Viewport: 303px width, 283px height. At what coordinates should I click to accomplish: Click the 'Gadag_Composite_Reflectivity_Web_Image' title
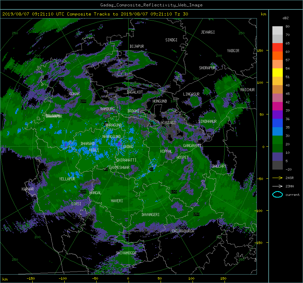pyautogui.click(x=151, y=5)
